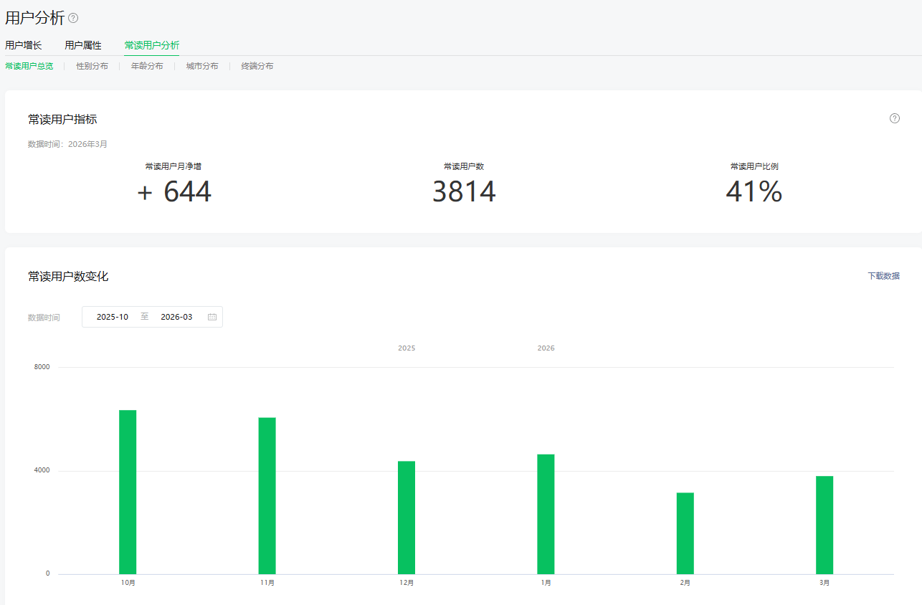Viewport: 922px width, 605px height.
Task: View 年龄分布 sub-tab
Action: [147, 66]
